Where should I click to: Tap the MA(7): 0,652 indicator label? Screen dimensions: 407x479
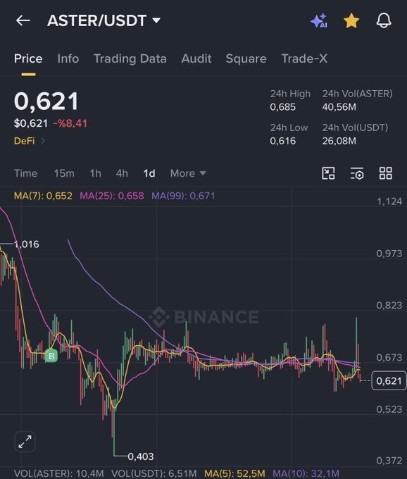pyautogui.click(x=43, y=196)
